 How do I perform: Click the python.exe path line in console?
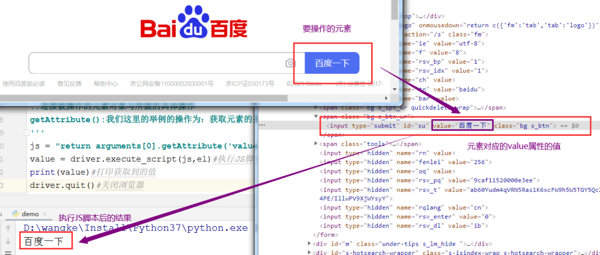tap(136, 228)
